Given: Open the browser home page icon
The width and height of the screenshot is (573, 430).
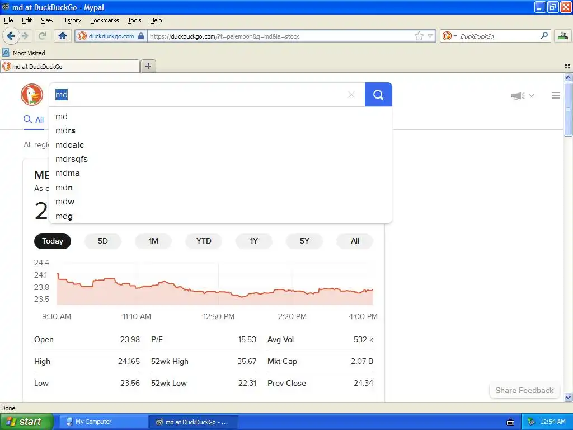Looking at the screenshot, I should coord(63,36).
